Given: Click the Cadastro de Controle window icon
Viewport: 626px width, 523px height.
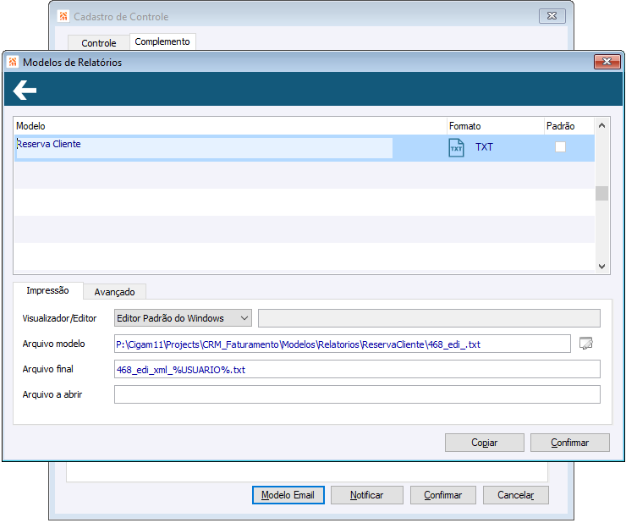Looking at the screenshot, I should click(63, 16).
